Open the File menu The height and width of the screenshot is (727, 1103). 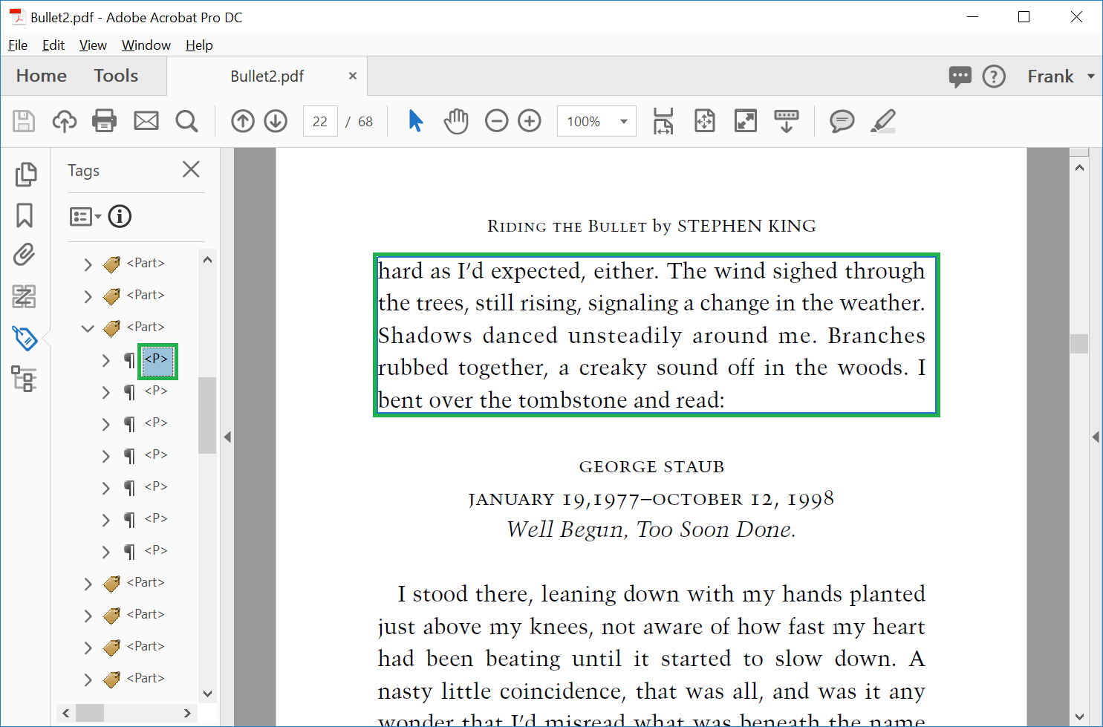pyautogui.click(x=18, y=45)
